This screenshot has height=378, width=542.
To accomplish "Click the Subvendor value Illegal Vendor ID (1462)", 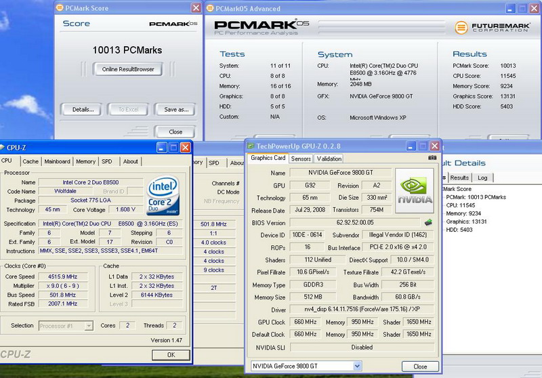I will coord(398,235).
